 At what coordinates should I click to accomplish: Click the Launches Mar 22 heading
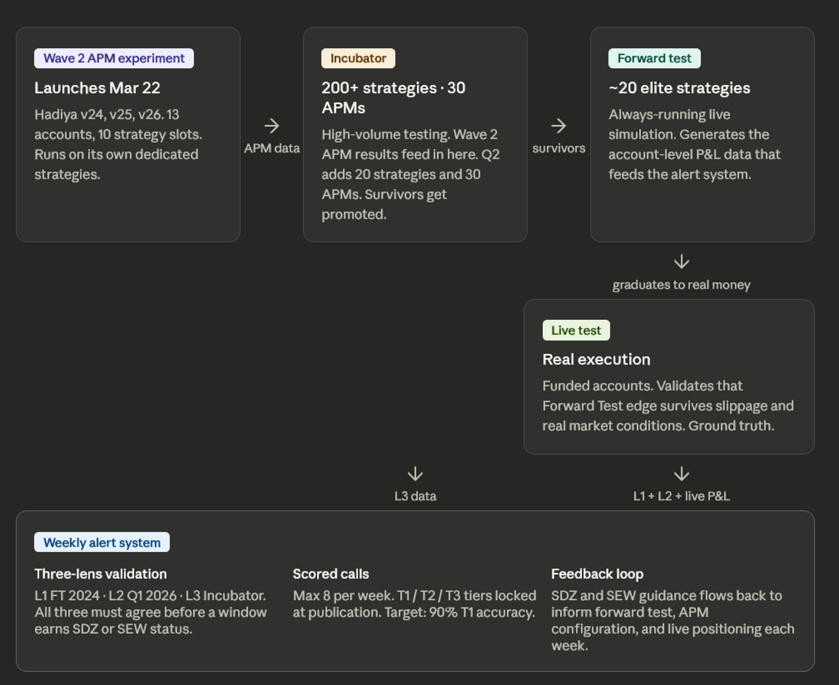97,88
